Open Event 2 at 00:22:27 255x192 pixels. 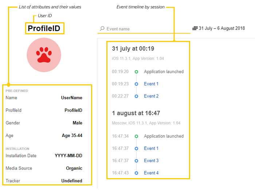pyautogui.click(x=151, y=96)
